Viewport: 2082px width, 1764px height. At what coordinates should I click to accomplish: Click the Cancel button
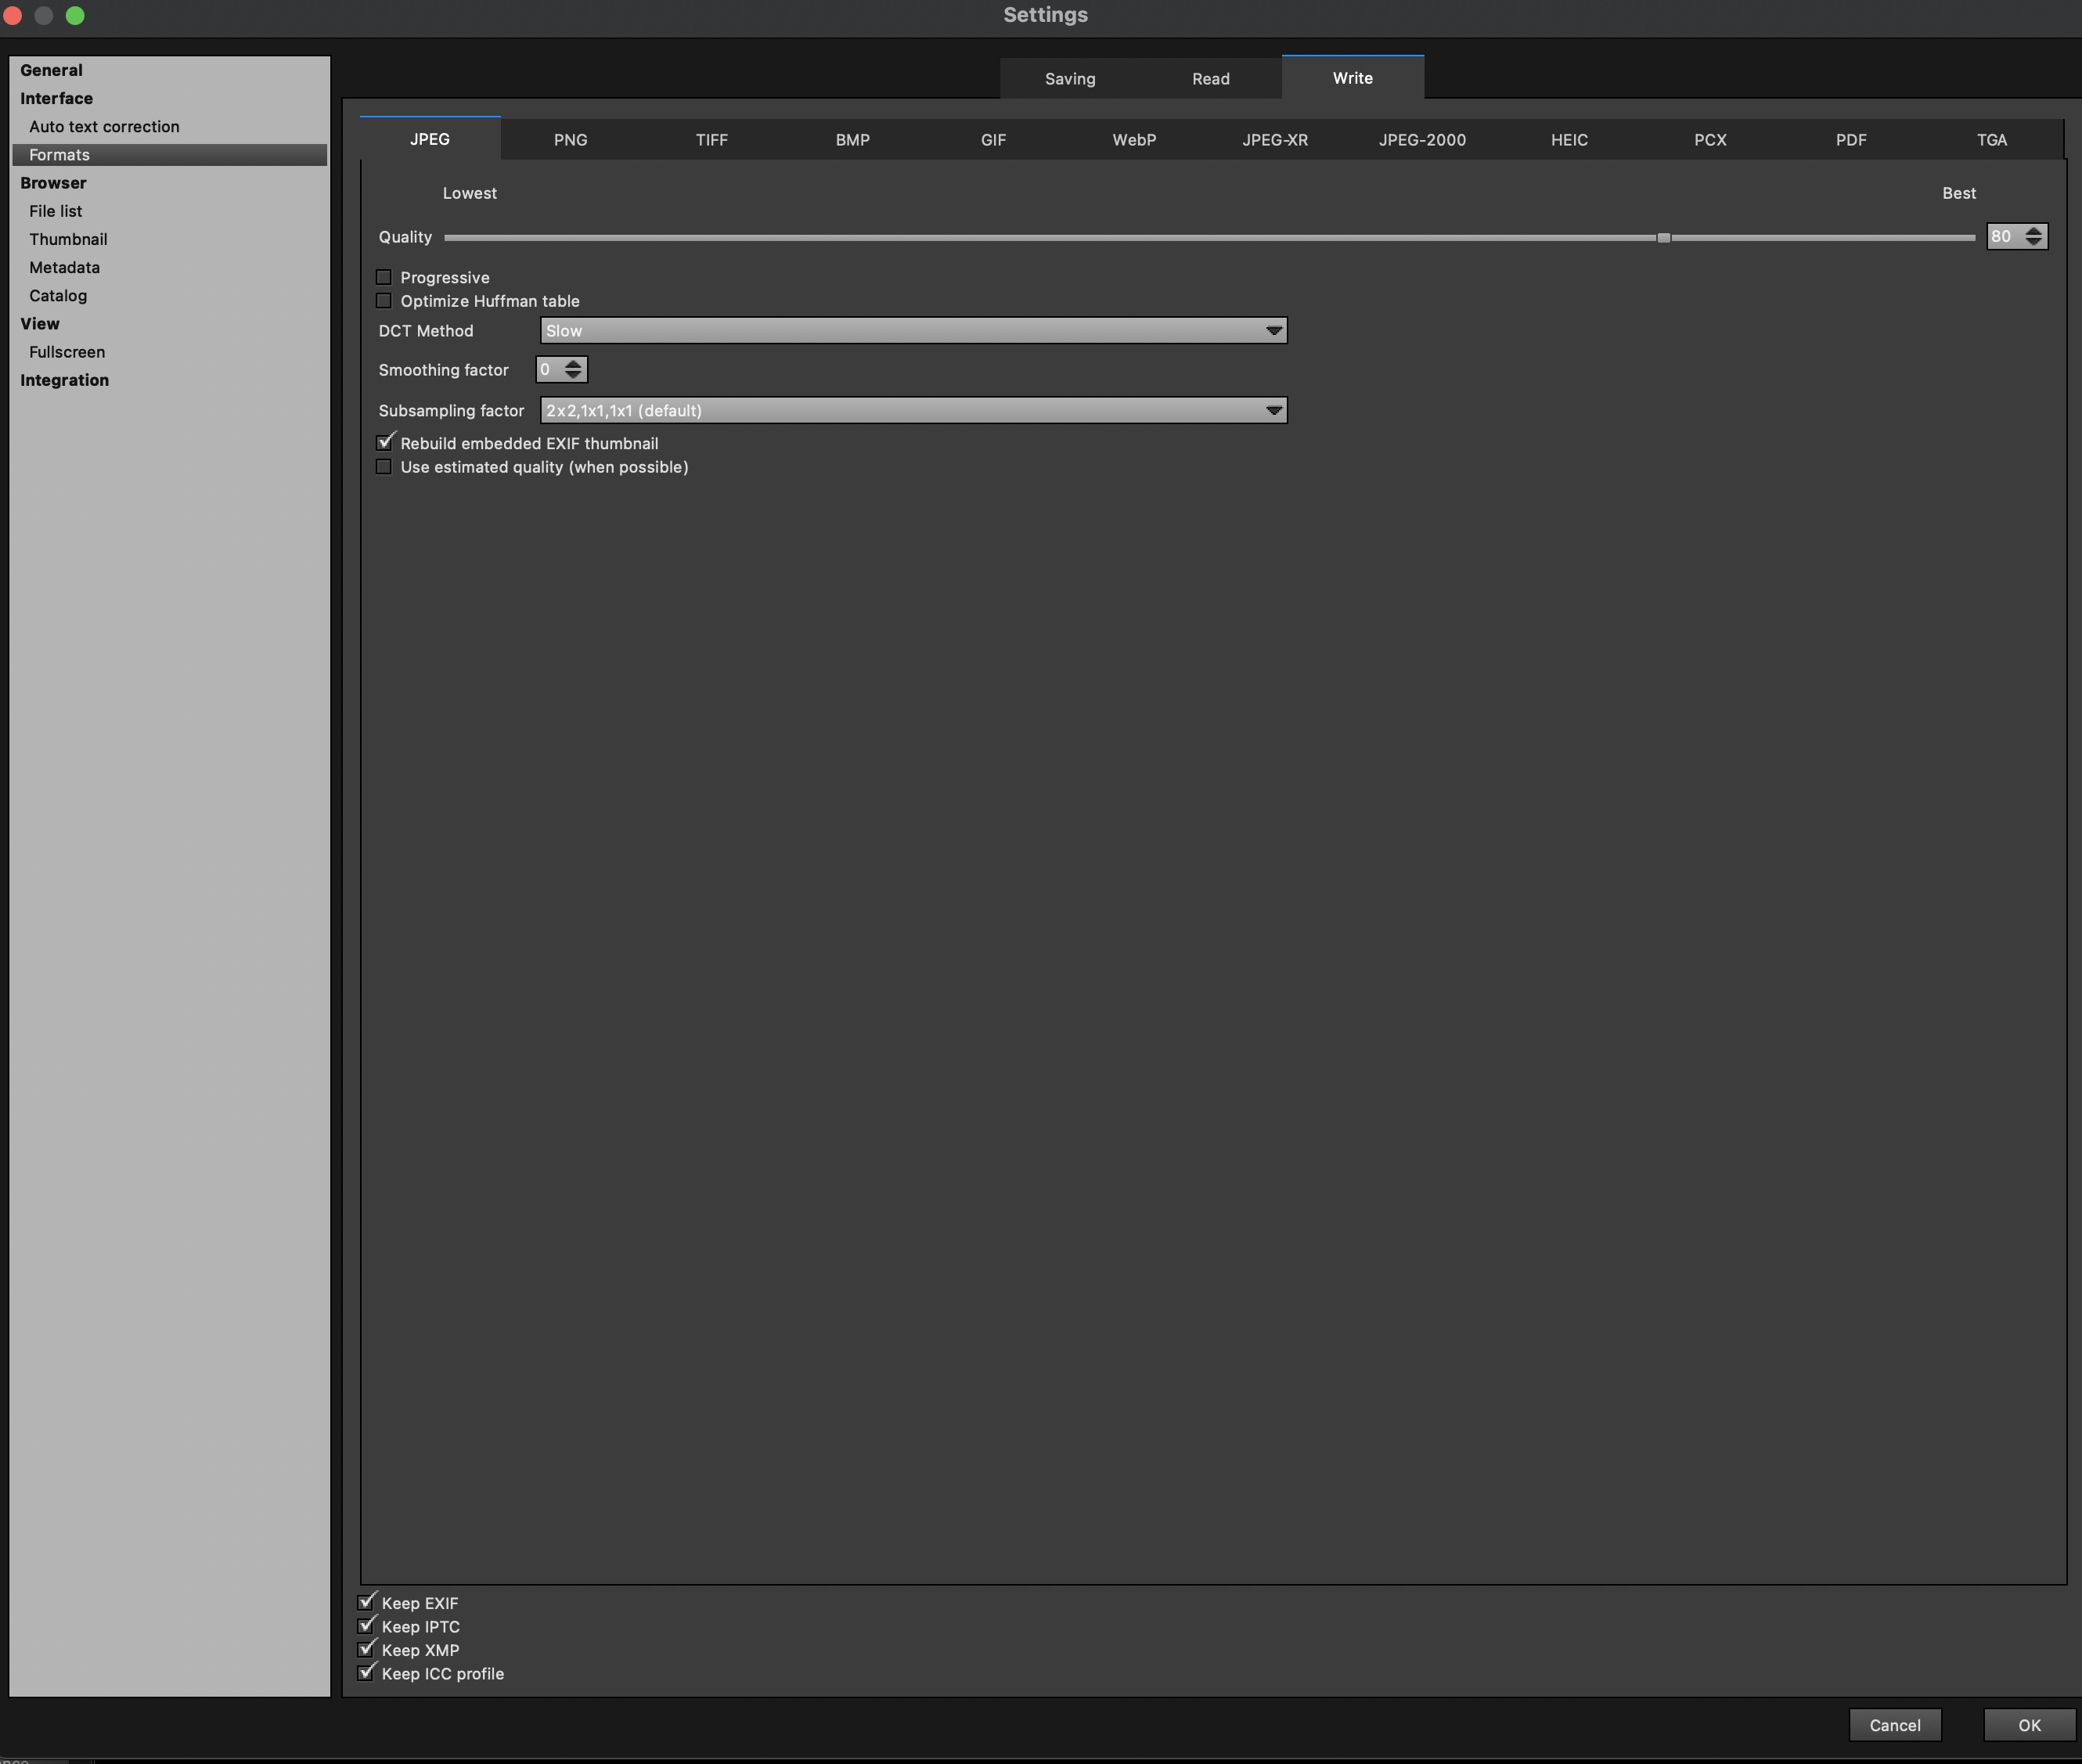(1894, 1725)
